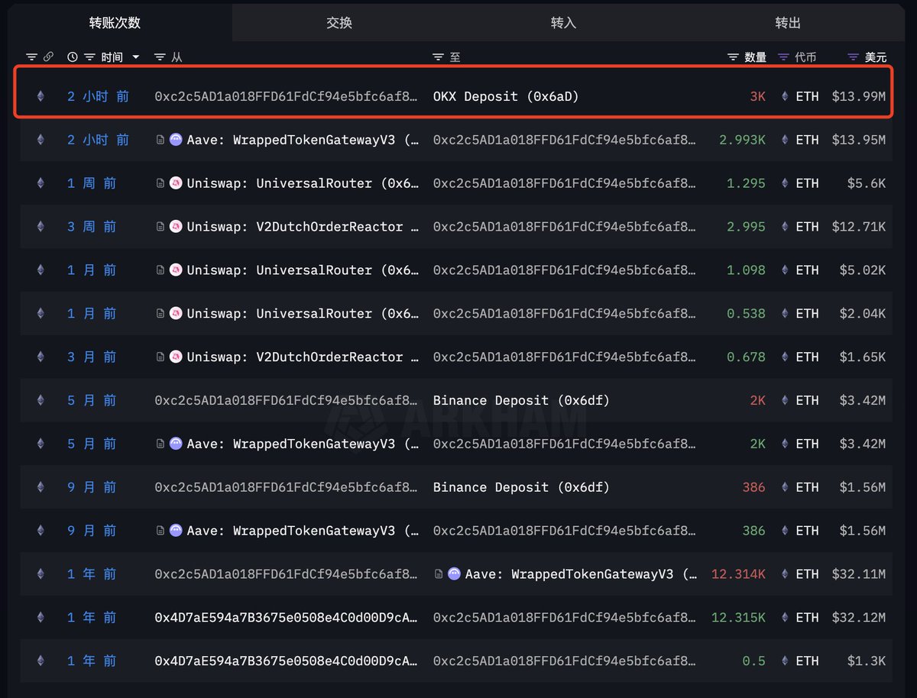917x698 pixels.
Task: Click the Ethereum chain icon in the 2.993K row
Action: [41, 140]
